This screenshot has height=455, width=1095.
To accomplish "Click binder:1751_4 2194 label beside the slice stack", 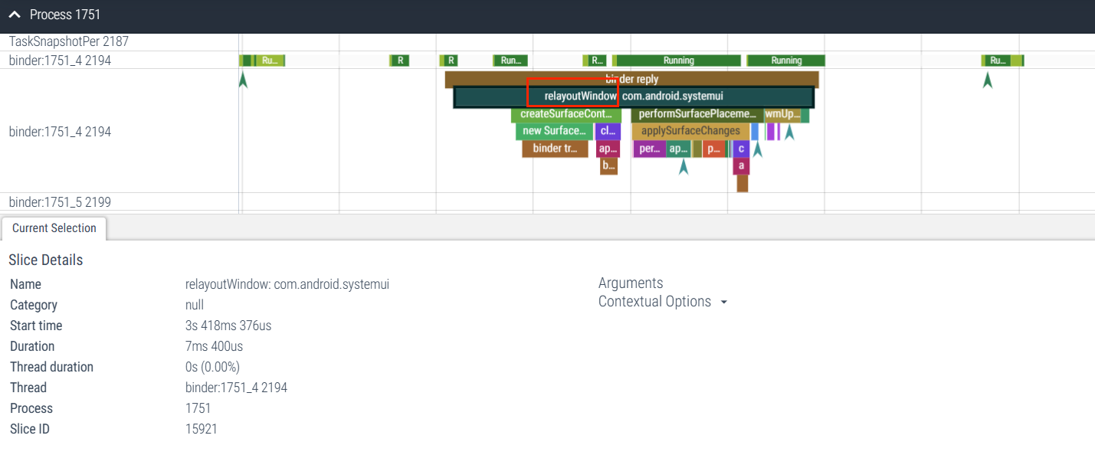I will pos(60,132).
